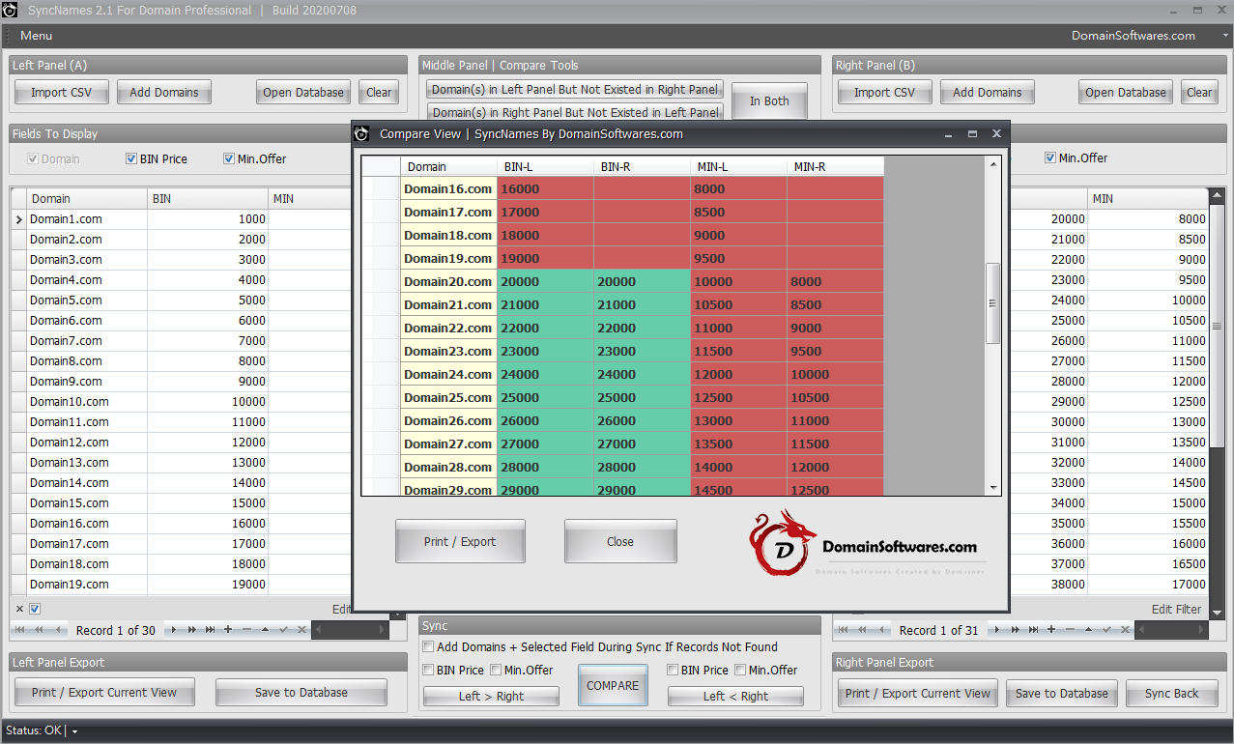Sort Compare View by MIN-R column header
Viewport: 1234px width, 744px height.
pos(835,167)
